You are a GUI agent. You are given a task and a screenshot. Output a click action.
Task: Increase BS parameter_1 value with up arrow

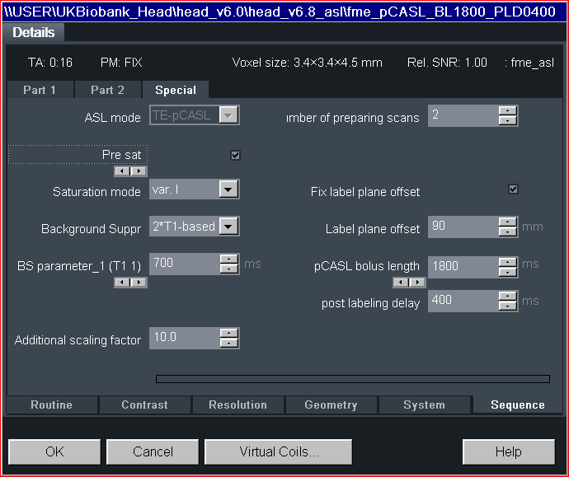click(228, 259)
